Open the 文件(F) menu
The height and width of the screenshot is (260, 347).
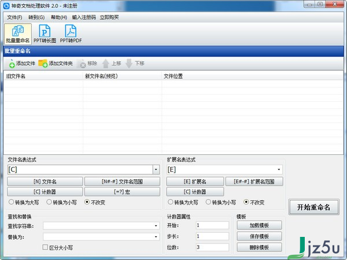14,17
